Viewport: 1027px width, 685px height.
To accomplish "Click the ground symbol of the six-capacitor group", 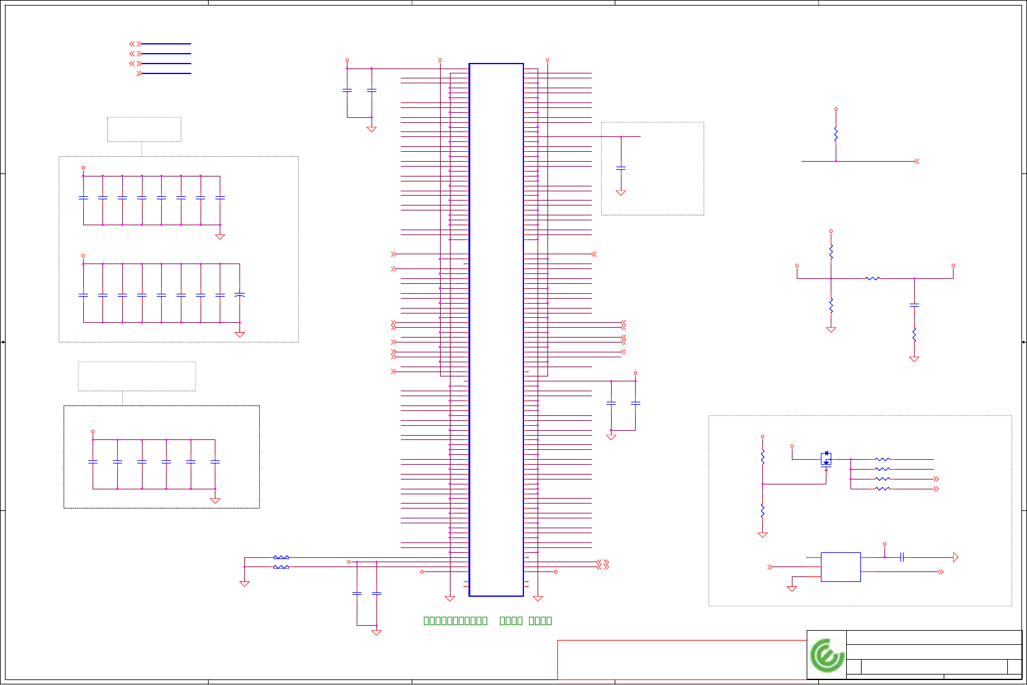I will coord(215,500).
